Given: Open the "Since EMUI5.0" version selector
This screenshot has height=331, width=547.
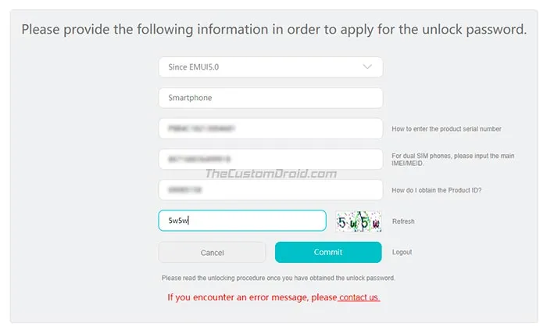Looking at the screenshot, I should click(270, 67).
